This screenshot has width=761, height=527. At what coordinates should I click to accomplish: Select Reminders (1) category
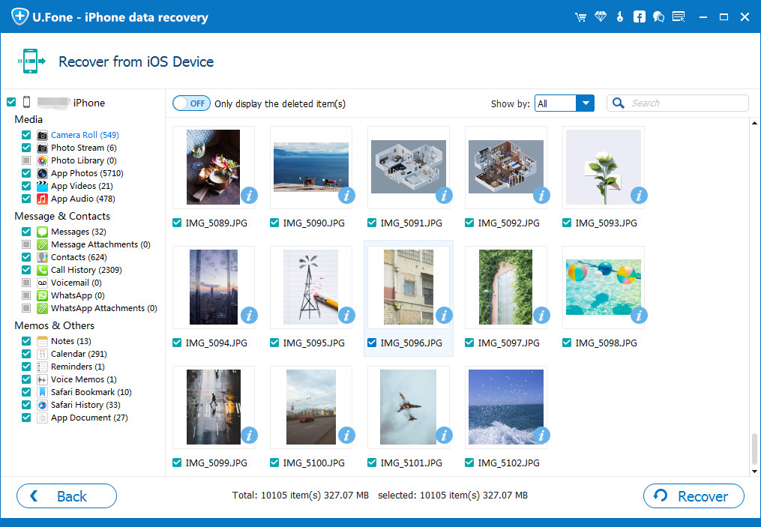(78, 367)
